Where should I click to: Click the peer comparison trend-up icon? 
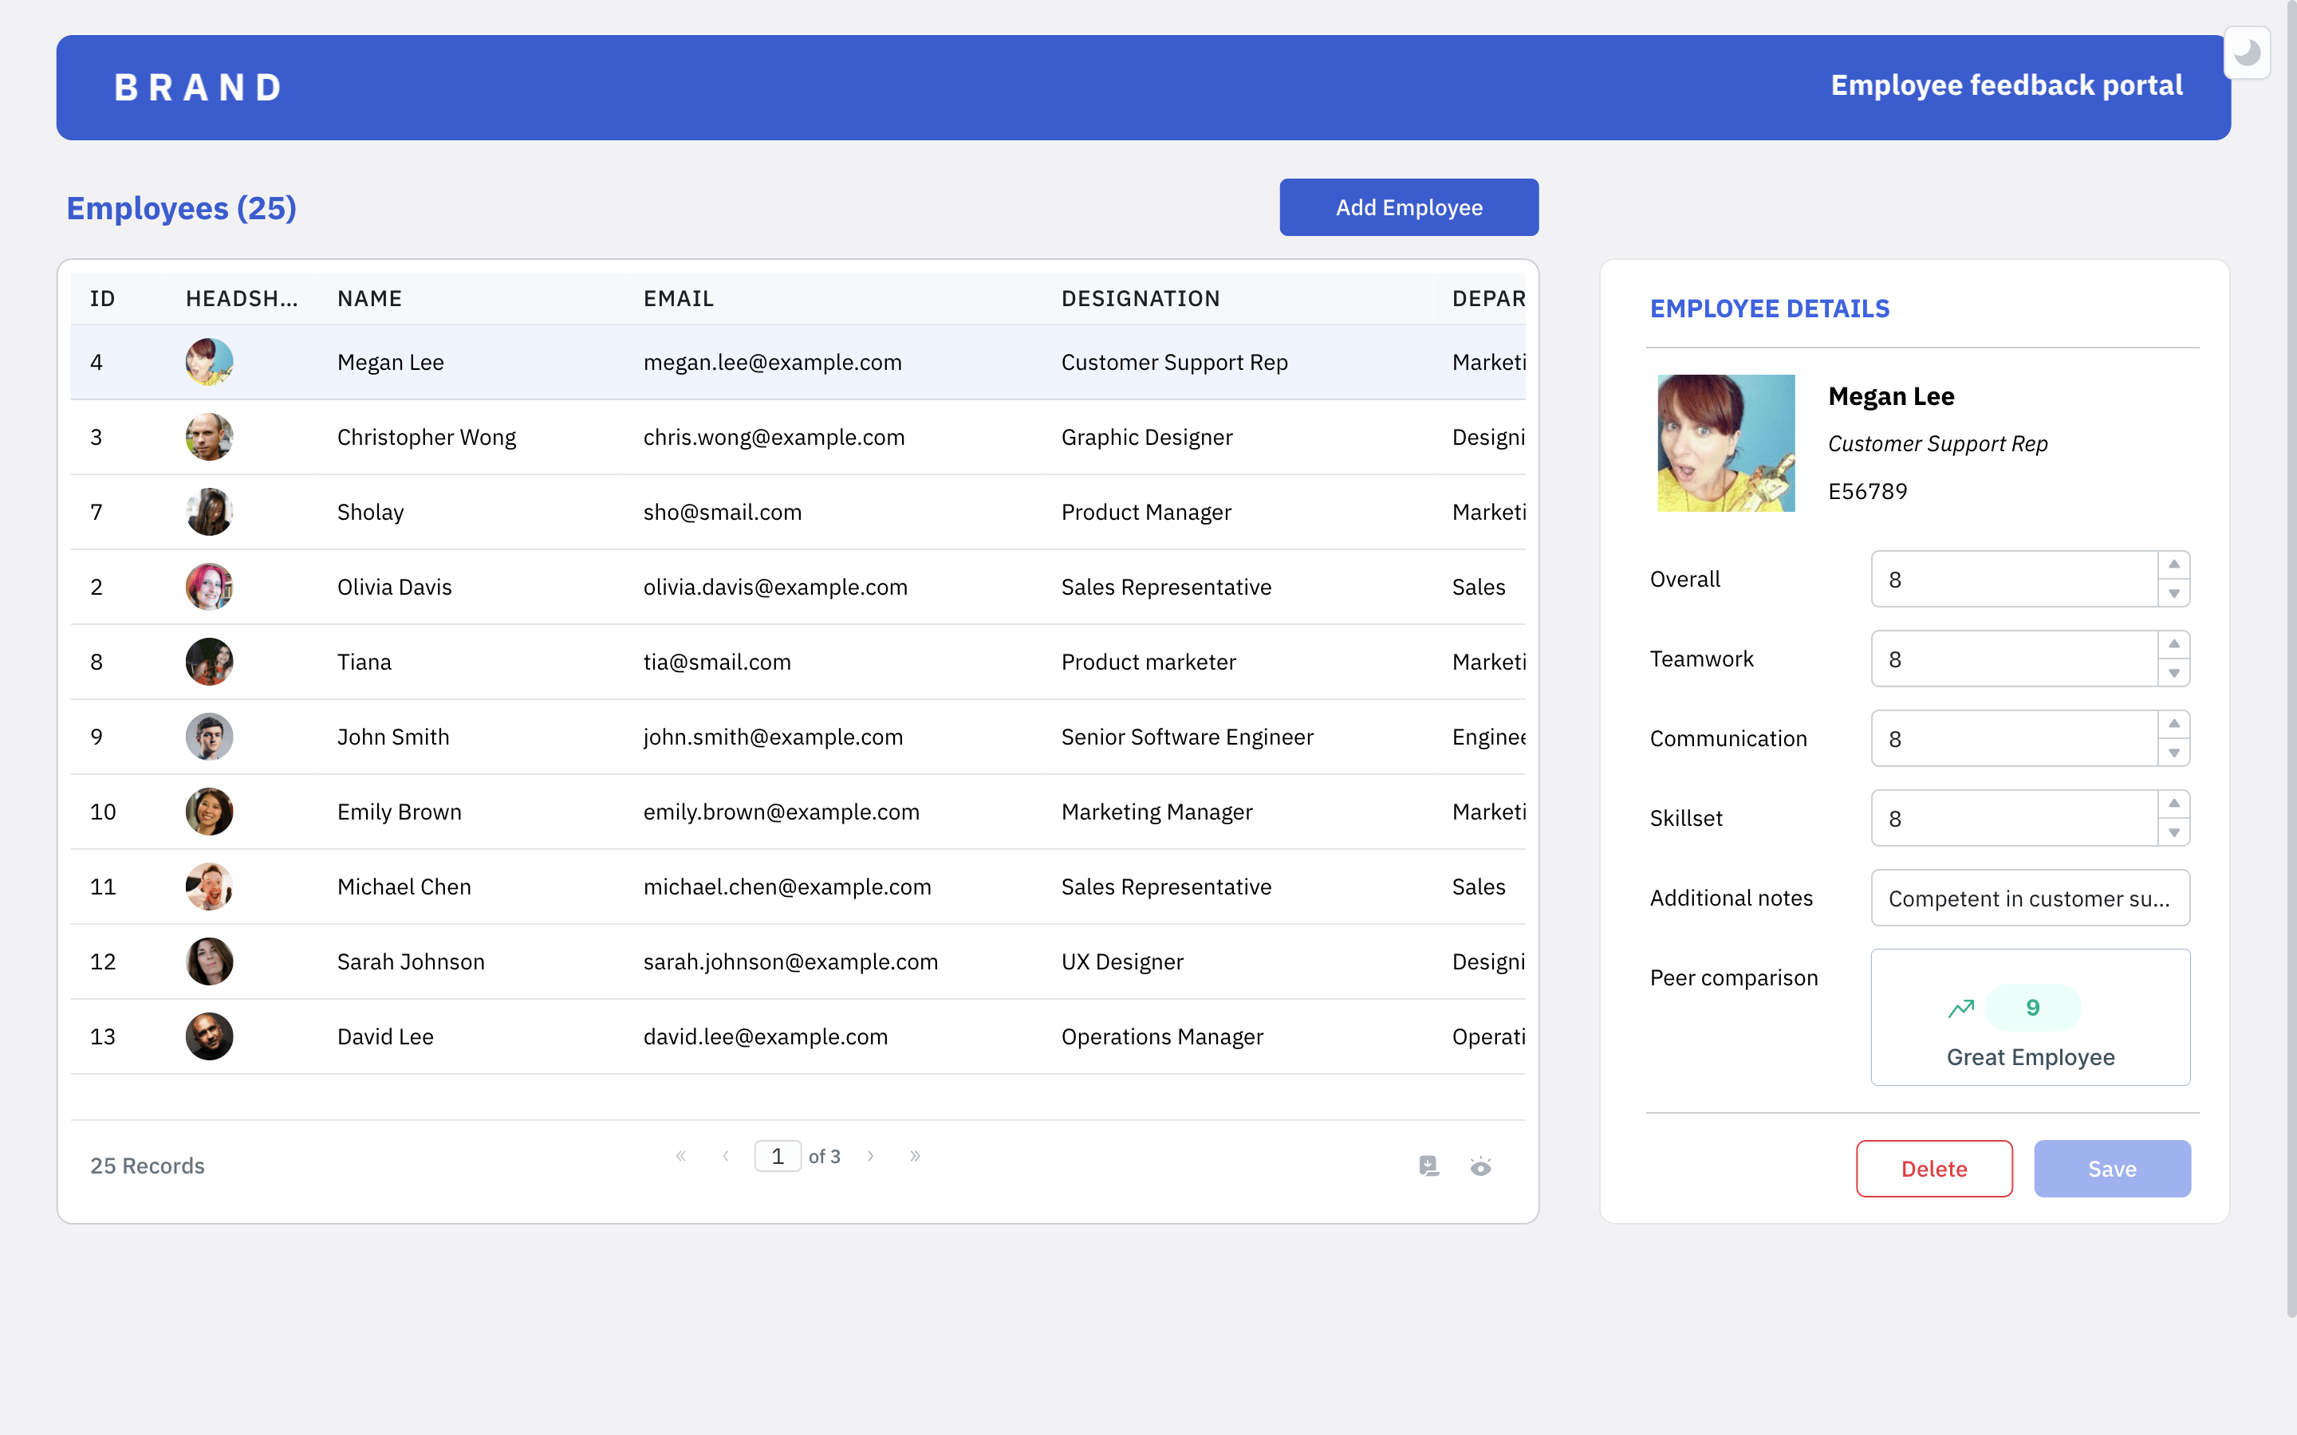point(1961,1008)
